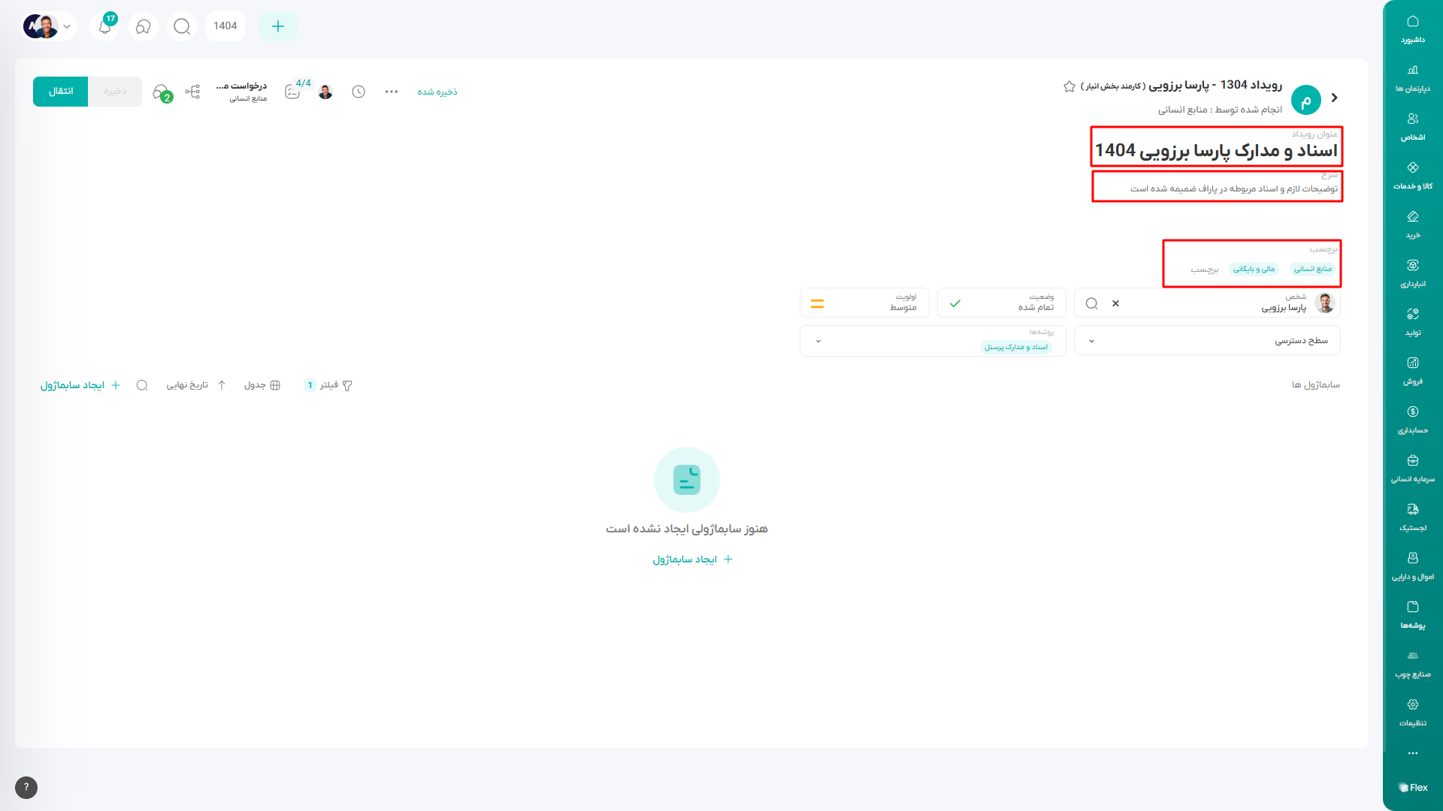Viewport: 1443px width, 811px height.
Task: Star this event as favorite
Action: (x=1069, y=86)
